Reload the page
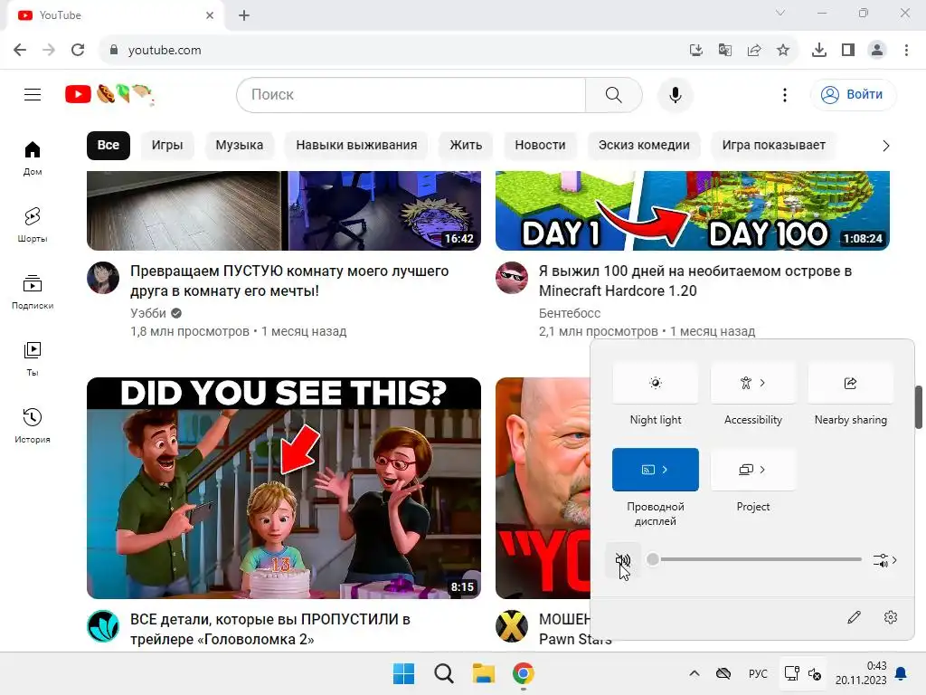 pyautogui.click(x=78, y=50)
